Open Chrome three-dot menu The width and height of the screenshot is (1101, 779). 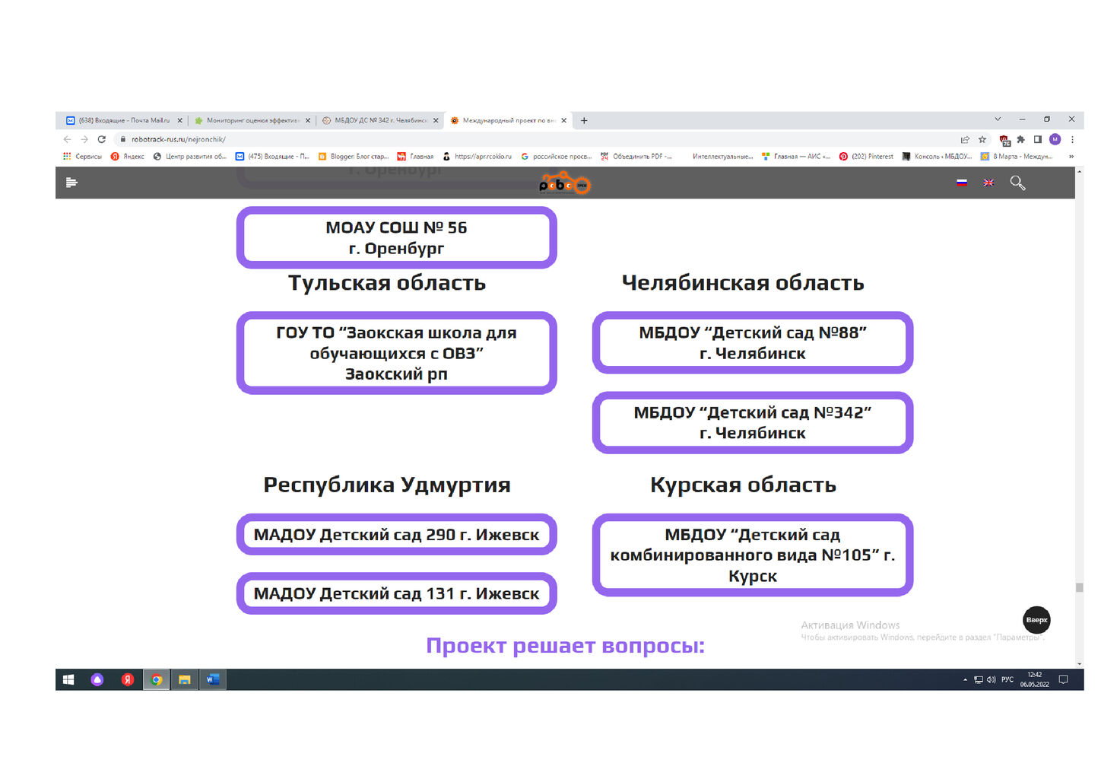pos(1072,140)
